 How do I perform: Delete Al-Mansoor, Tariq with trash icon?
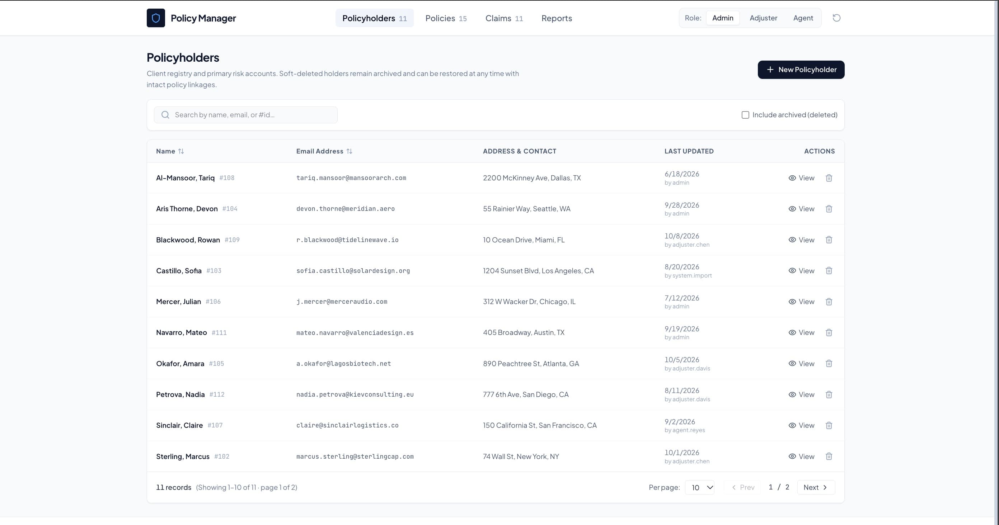click(x=829, y=178)
